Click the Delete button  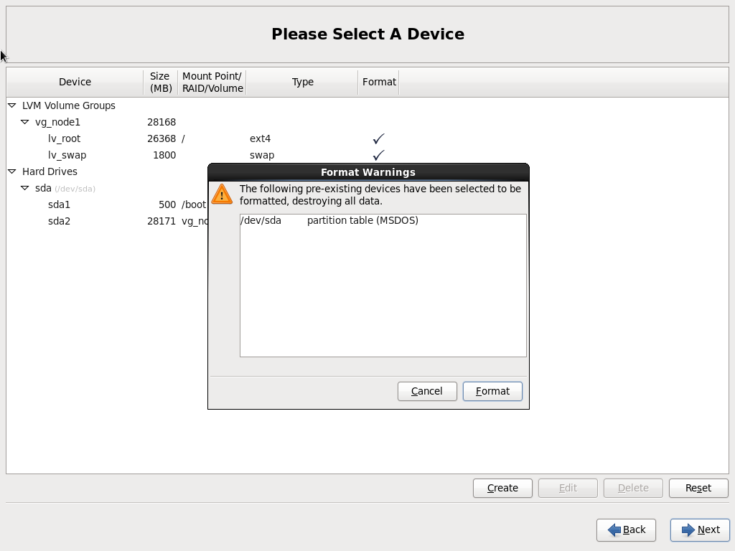click(633, 488)
